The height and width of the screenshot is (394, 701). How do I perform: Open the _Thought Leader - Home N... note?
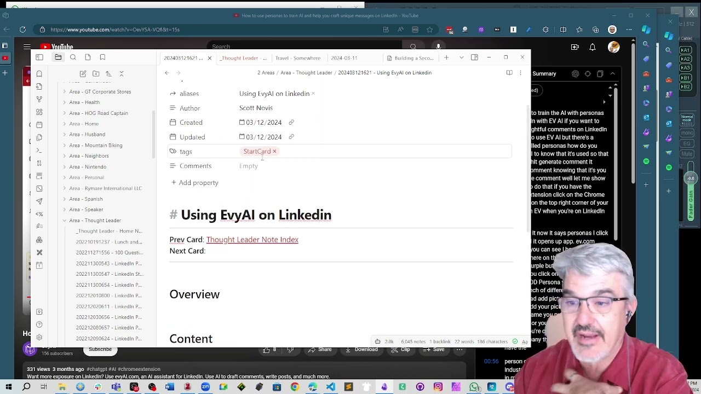pyautogui.click(x=109, y=231)
